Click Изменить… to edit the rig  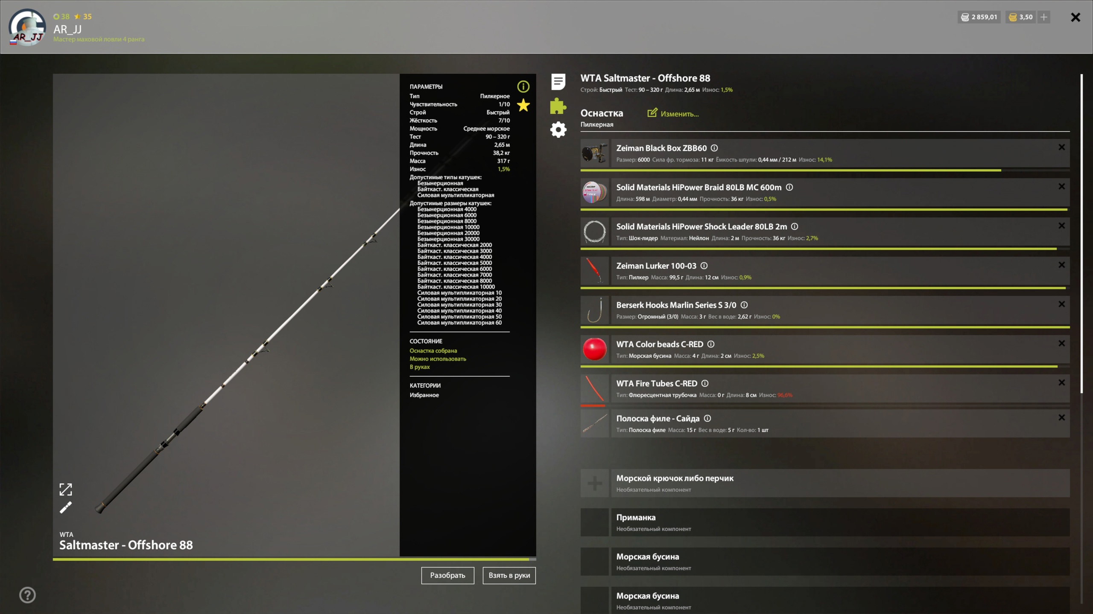coord(673,113)
